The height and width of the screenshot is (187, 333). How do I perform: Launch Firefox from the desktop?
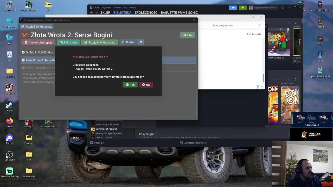pyautogui.click(x=10, y=123)
